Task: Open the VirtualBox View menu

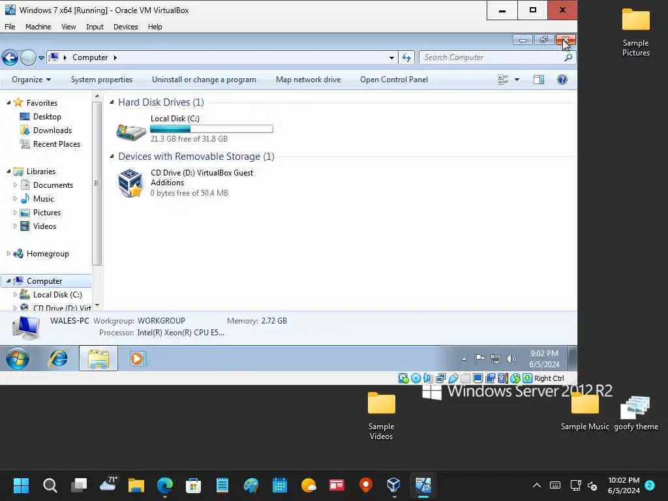Action: coord(68,27)
